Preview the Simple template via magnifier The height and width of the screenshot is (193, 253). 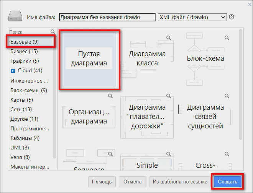point(169,154)
